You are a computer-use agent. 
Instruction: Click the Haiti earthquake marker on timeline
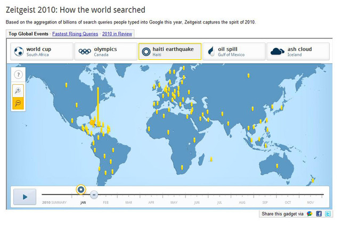point(80,189)
